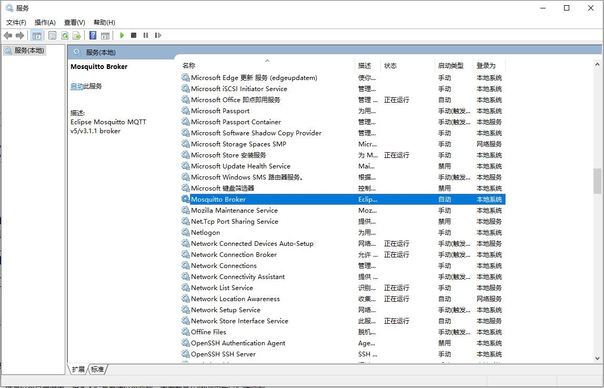Screen dimensions: 604x388
Task: Click the Forward arrow toolbar icon
Action: pos(20,35)
